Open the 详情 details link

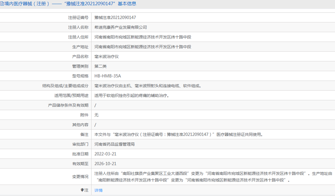[99, 190]
